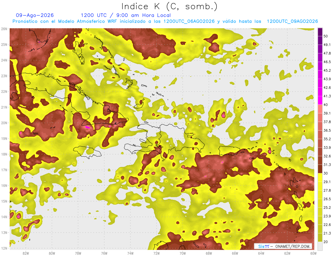Click the color bar label "22.6"
The width and height of the screenshot is (333, 257).
tap(327, 225)
